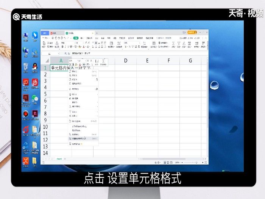This screenshot has height=199, width=265.
Task: Click the Filter funnel icon in the ribbon
Action: click(179, 44)
